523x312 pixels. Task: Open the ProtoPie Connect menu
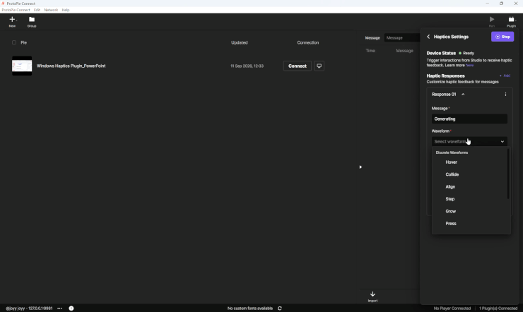[x=16, y=10]
